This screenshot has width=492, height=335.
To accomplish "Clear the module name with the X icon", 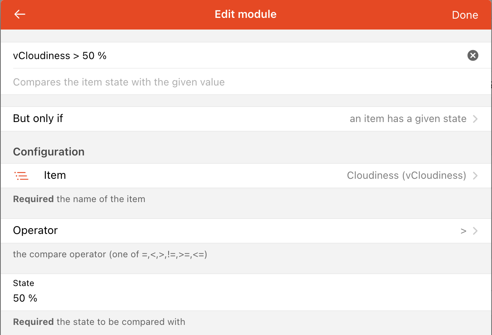I will click(x=473, y=56).
